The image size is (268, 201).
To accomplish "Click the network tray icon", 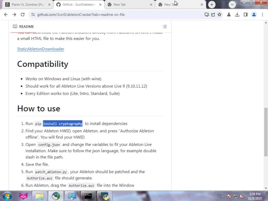I will (x=236, y=196).
